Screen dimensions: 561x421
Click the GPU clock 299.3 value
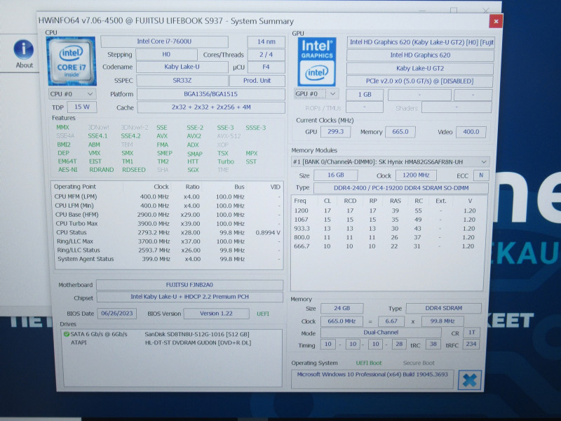click(336, 132)
